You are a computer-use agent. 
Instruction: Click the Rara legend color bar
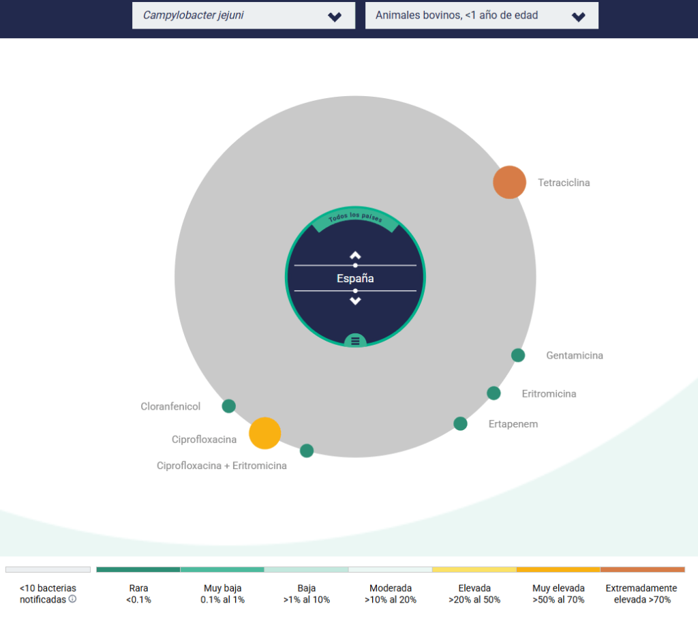[138, 569]
